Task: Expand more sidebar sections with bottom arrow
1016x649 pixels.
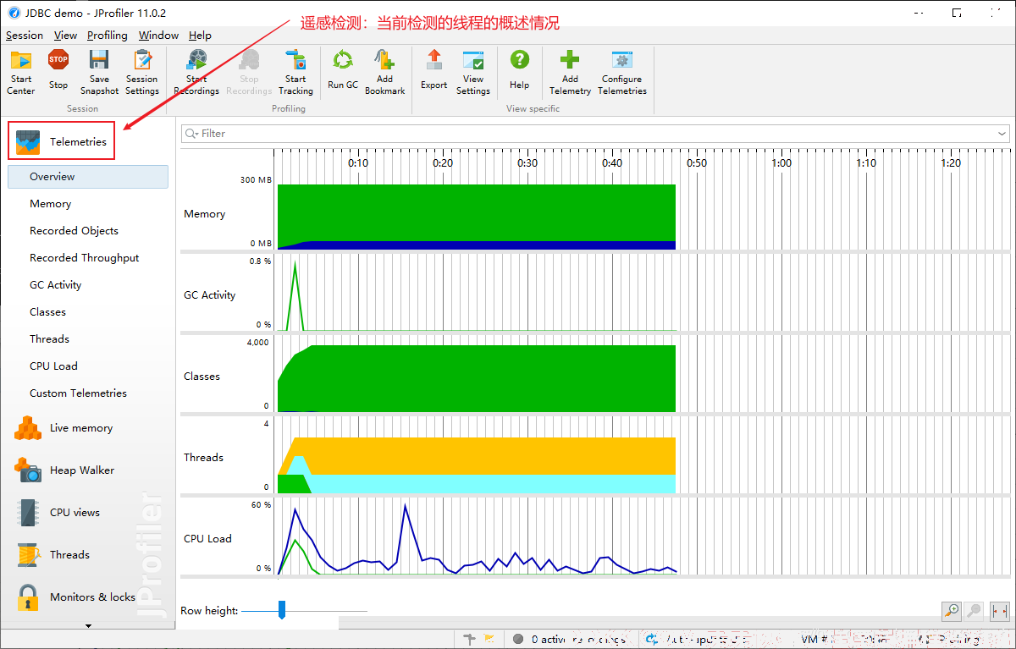Action: 88,625
